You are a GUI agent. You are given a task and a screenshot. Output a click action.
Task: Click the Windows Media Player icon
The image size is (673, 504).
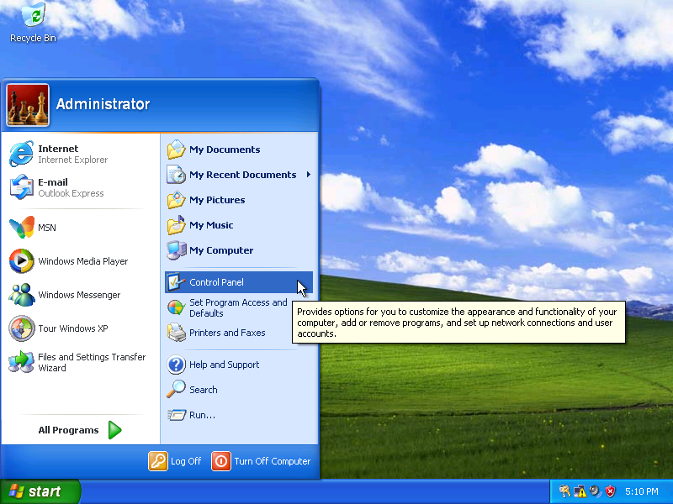click(22, 261)
